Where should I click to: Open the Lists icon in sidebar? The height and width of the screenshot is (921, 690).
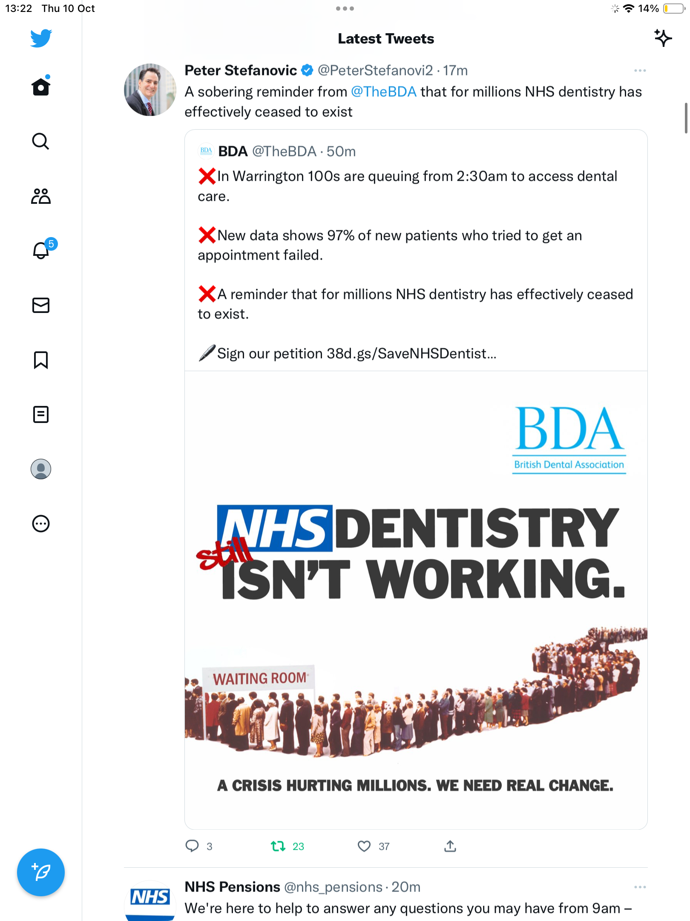tap(41, 414)
